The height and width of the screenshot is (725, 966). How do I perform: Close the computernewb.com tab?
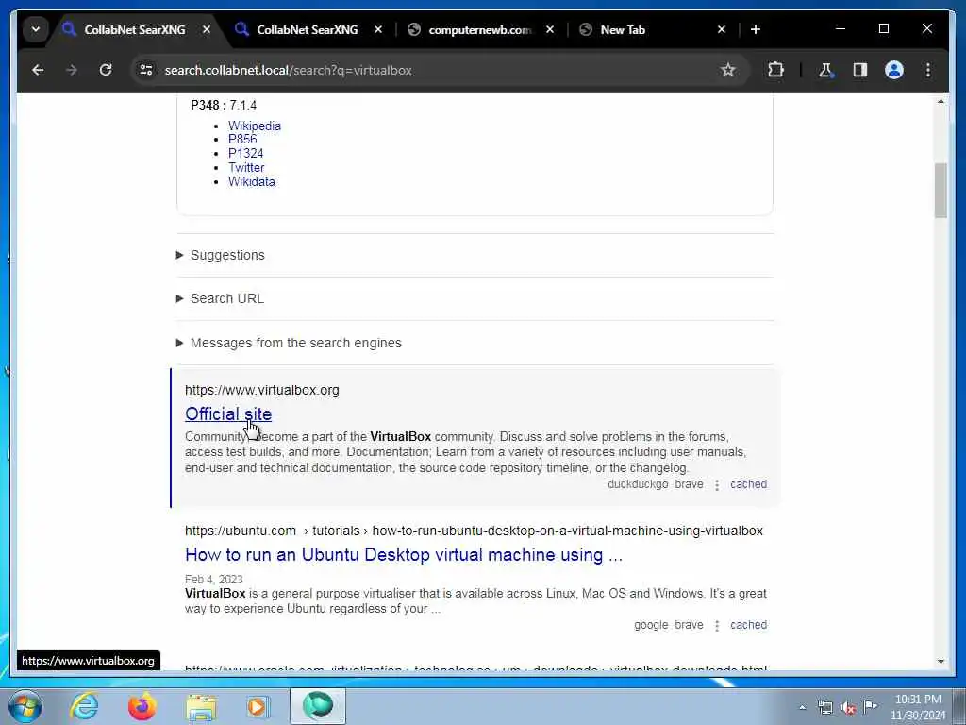tap(550, 29)
